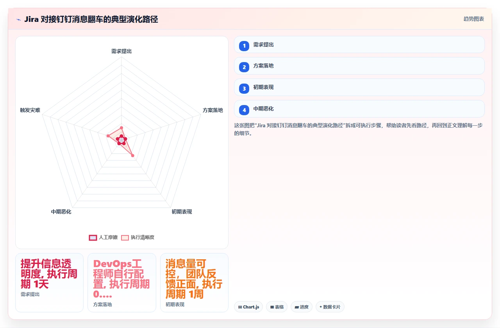Click the 趋势图表 label in header
This screenshot has width=500, height=328.
click(474, 19)
